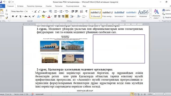Redo last action
Image resolution: width=171 pixels, height=96 pixels.
coord(9,2)
